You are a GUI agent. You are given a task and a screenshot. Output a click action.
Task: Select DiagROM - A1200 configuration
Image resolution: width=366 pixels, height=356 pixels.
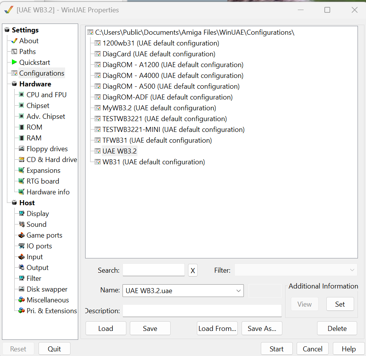tap(173, 65)
